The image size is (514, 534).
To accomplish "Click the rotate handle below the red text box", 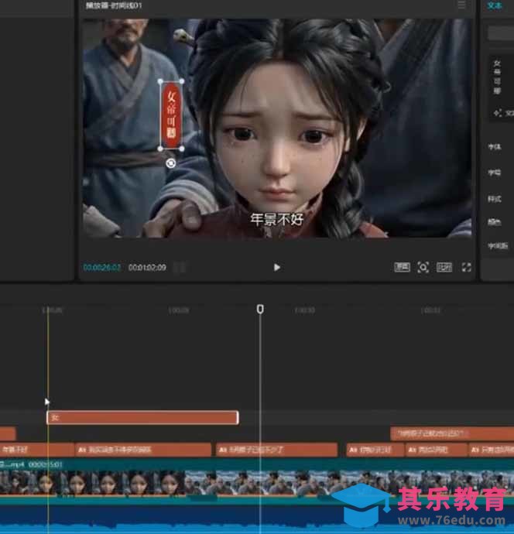I will tap(170, 164).
